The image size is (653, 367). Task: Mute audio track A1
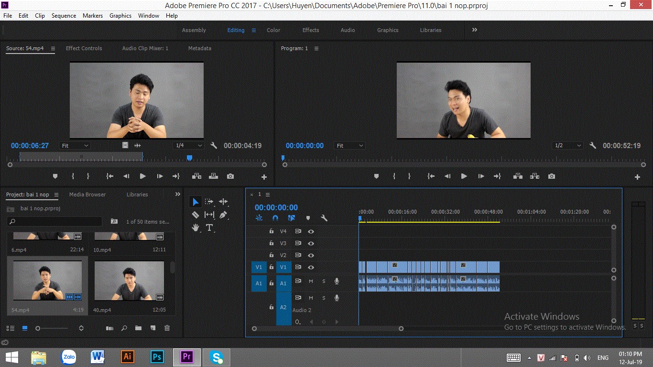coord(311,281)
